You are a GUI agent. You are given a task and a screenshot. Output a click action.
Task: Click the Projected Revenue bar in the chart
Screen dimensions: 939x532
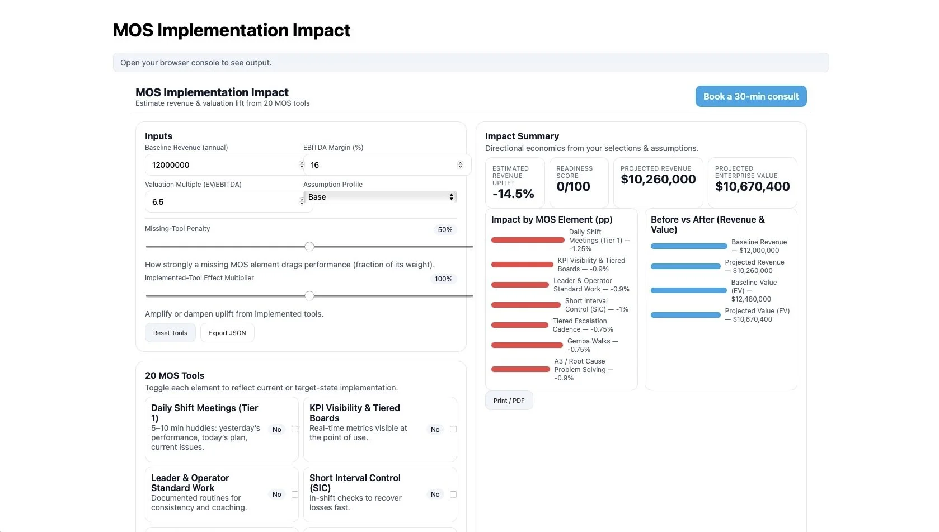685,266
